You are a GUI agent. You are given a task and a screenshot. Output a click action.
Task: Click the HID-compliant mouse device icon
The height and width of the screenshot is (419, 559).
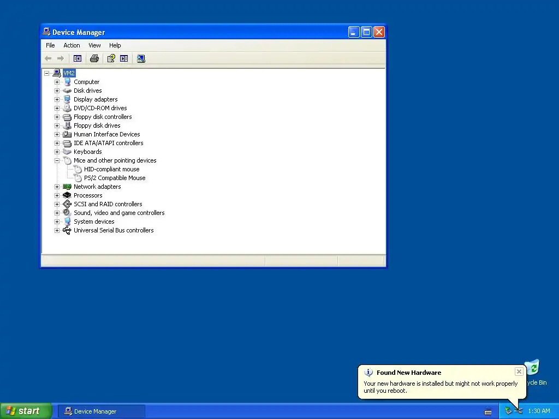(x=78, y=169)
